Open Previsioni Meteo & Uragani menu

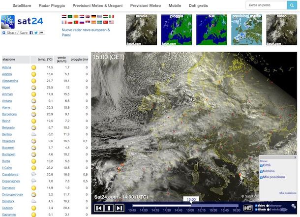(x=97, y=5)
